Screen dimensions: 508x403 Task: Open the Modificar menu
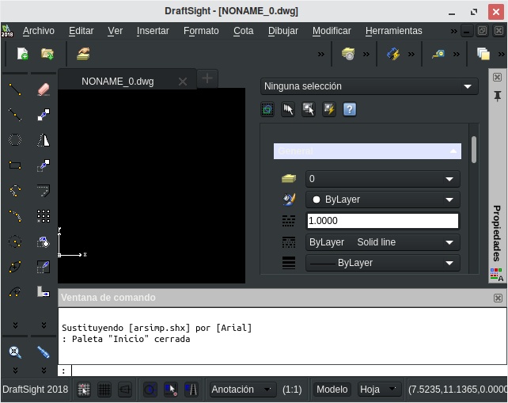click(332, 31)
